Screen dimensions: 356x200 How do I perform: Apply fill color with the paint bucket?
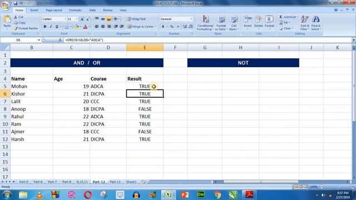[77, 27]
